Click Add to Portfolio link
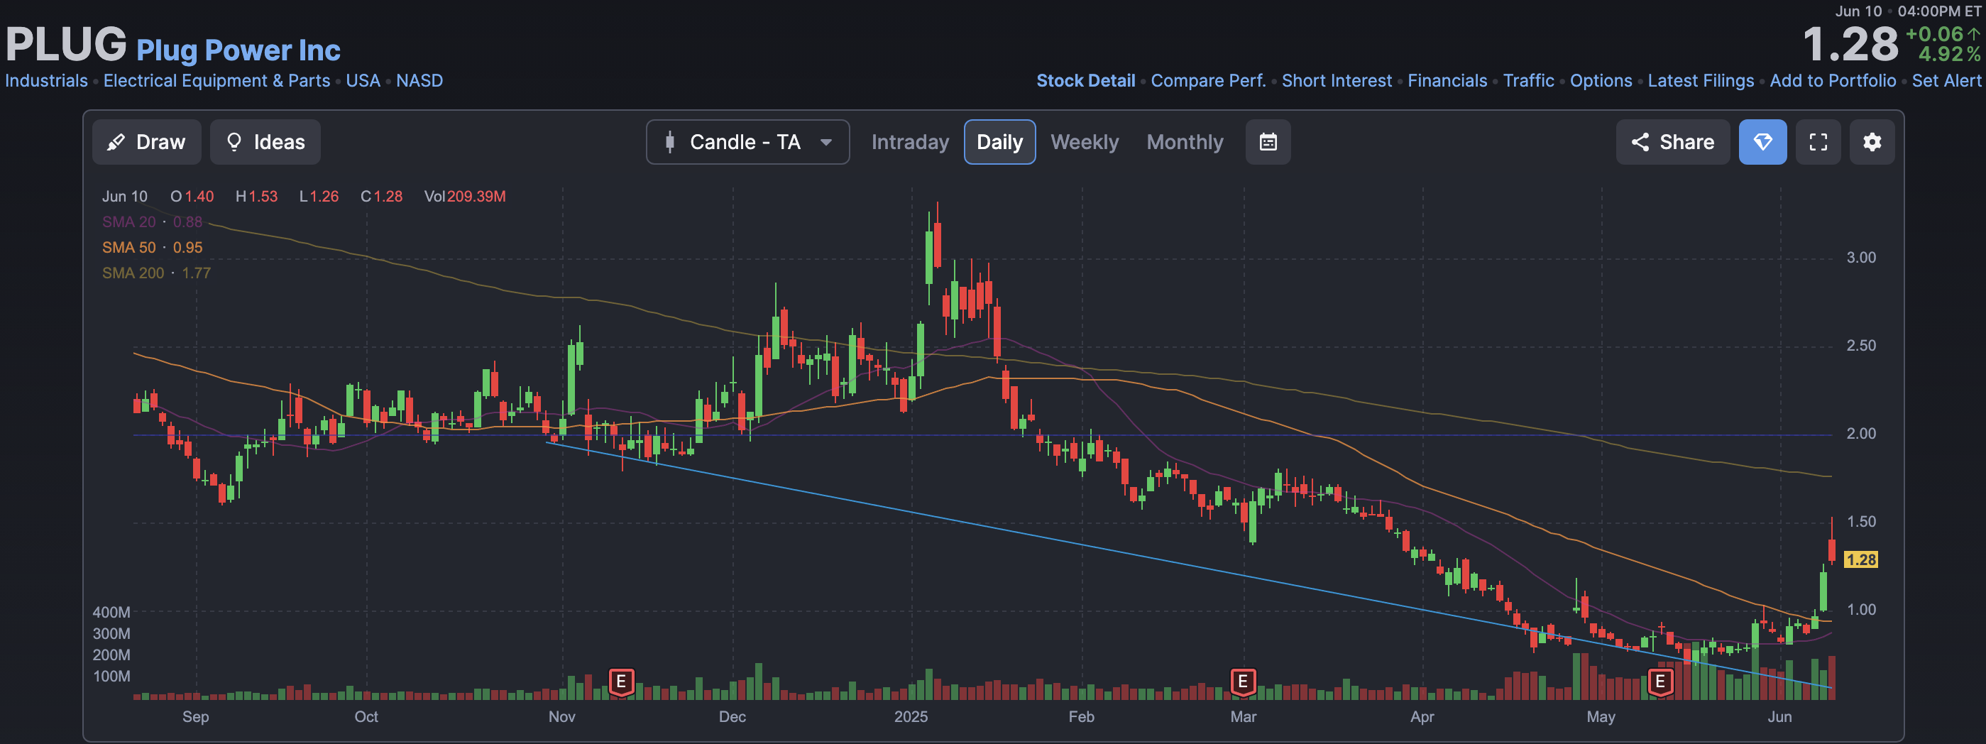1986x744 pixels. tap(1833, 81)
